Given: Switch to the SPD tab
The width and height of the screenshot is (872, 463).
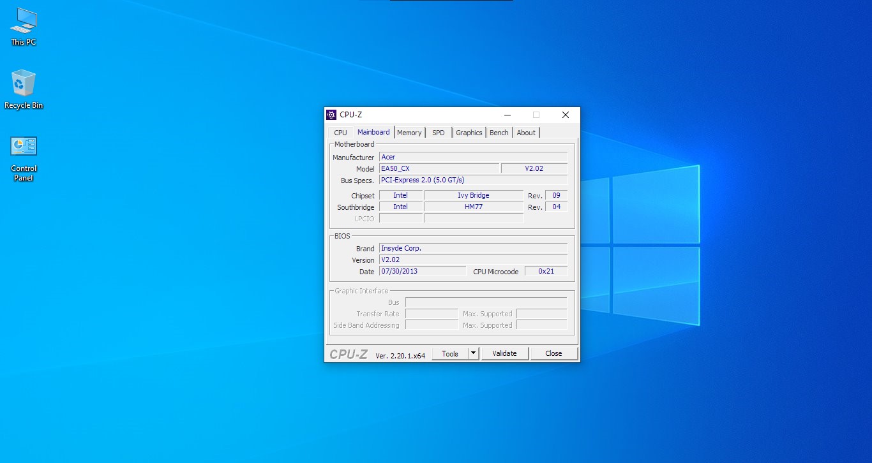Looking at the screenshot, I should (439, 133).
